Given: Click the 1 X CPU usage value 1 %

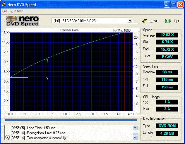Looking at the screenshot, I should tap(167, 102).
